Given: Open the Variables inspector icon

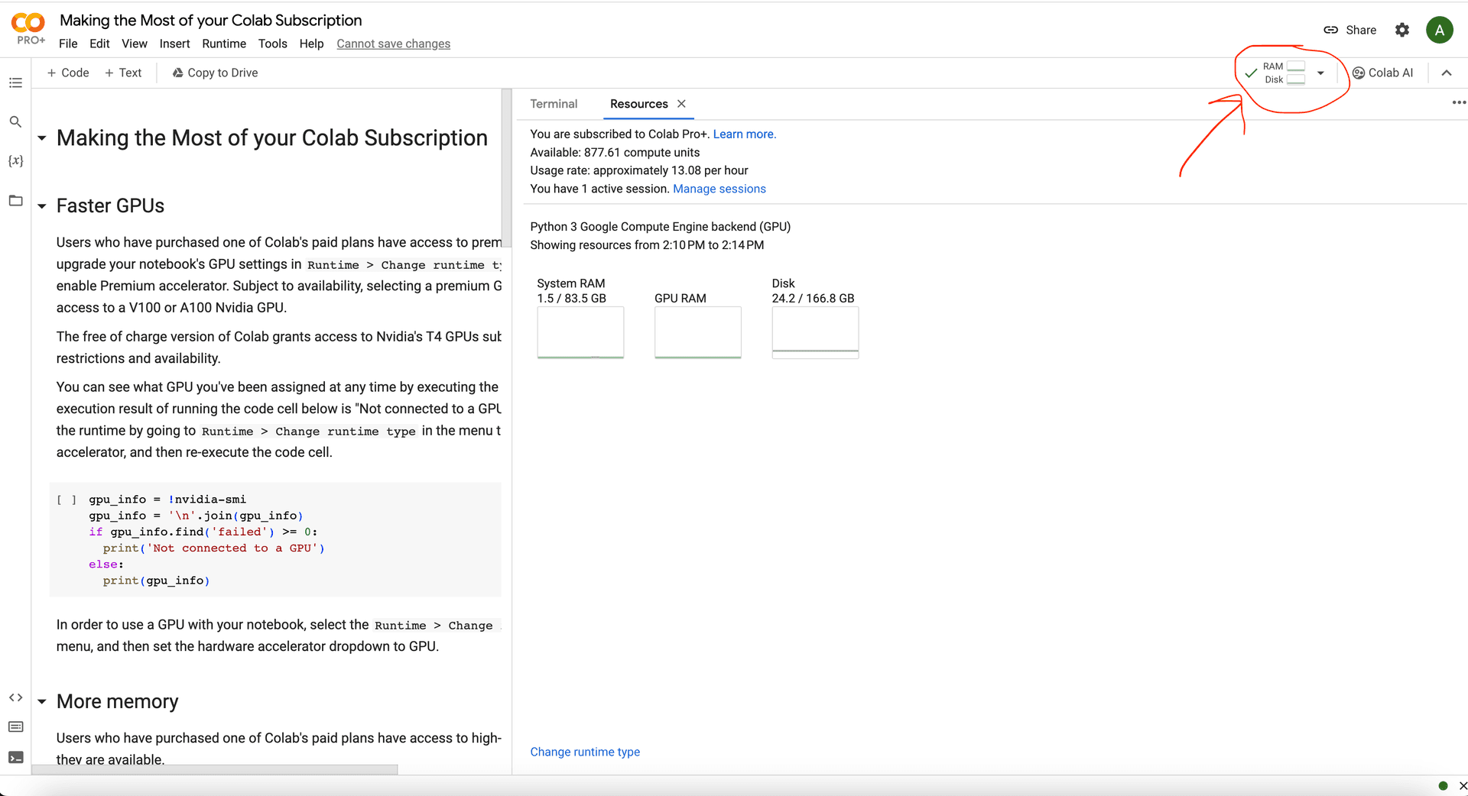Looking at the screenshot, I should coord(15,161).
